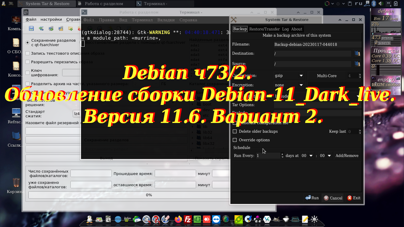Click the Bluetooth tray icon
The height and width of the screenshot is (227, 404).
coord(374,4)
